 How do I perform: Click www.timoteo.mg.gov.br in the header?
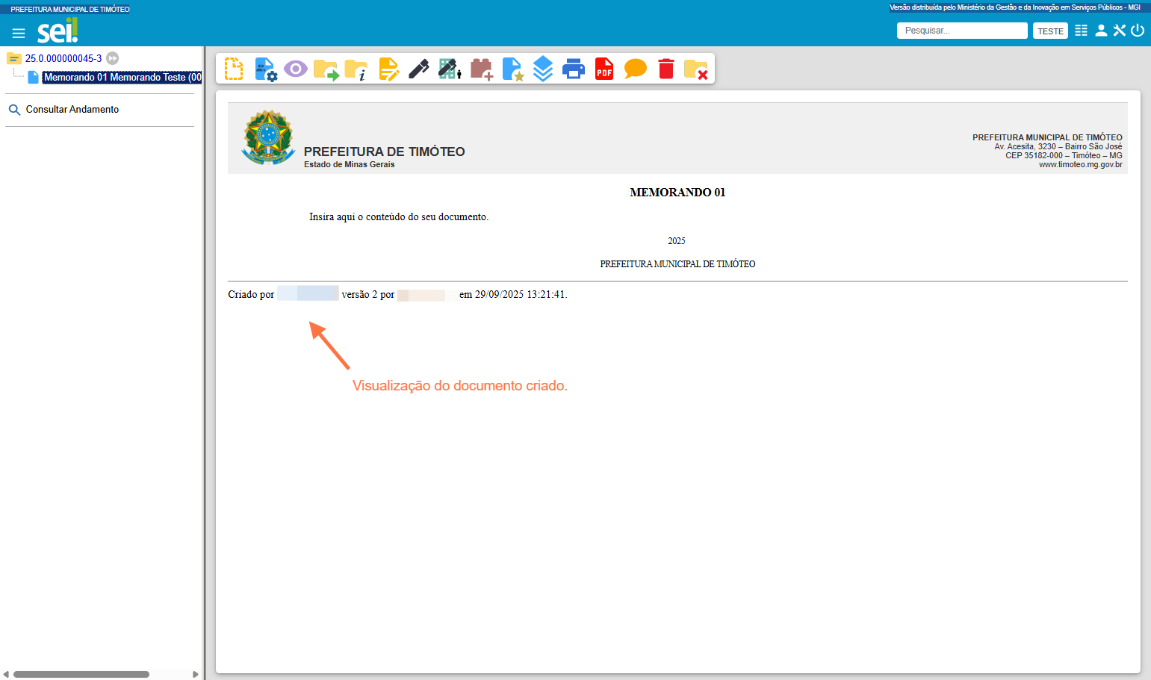(1080, 165)
